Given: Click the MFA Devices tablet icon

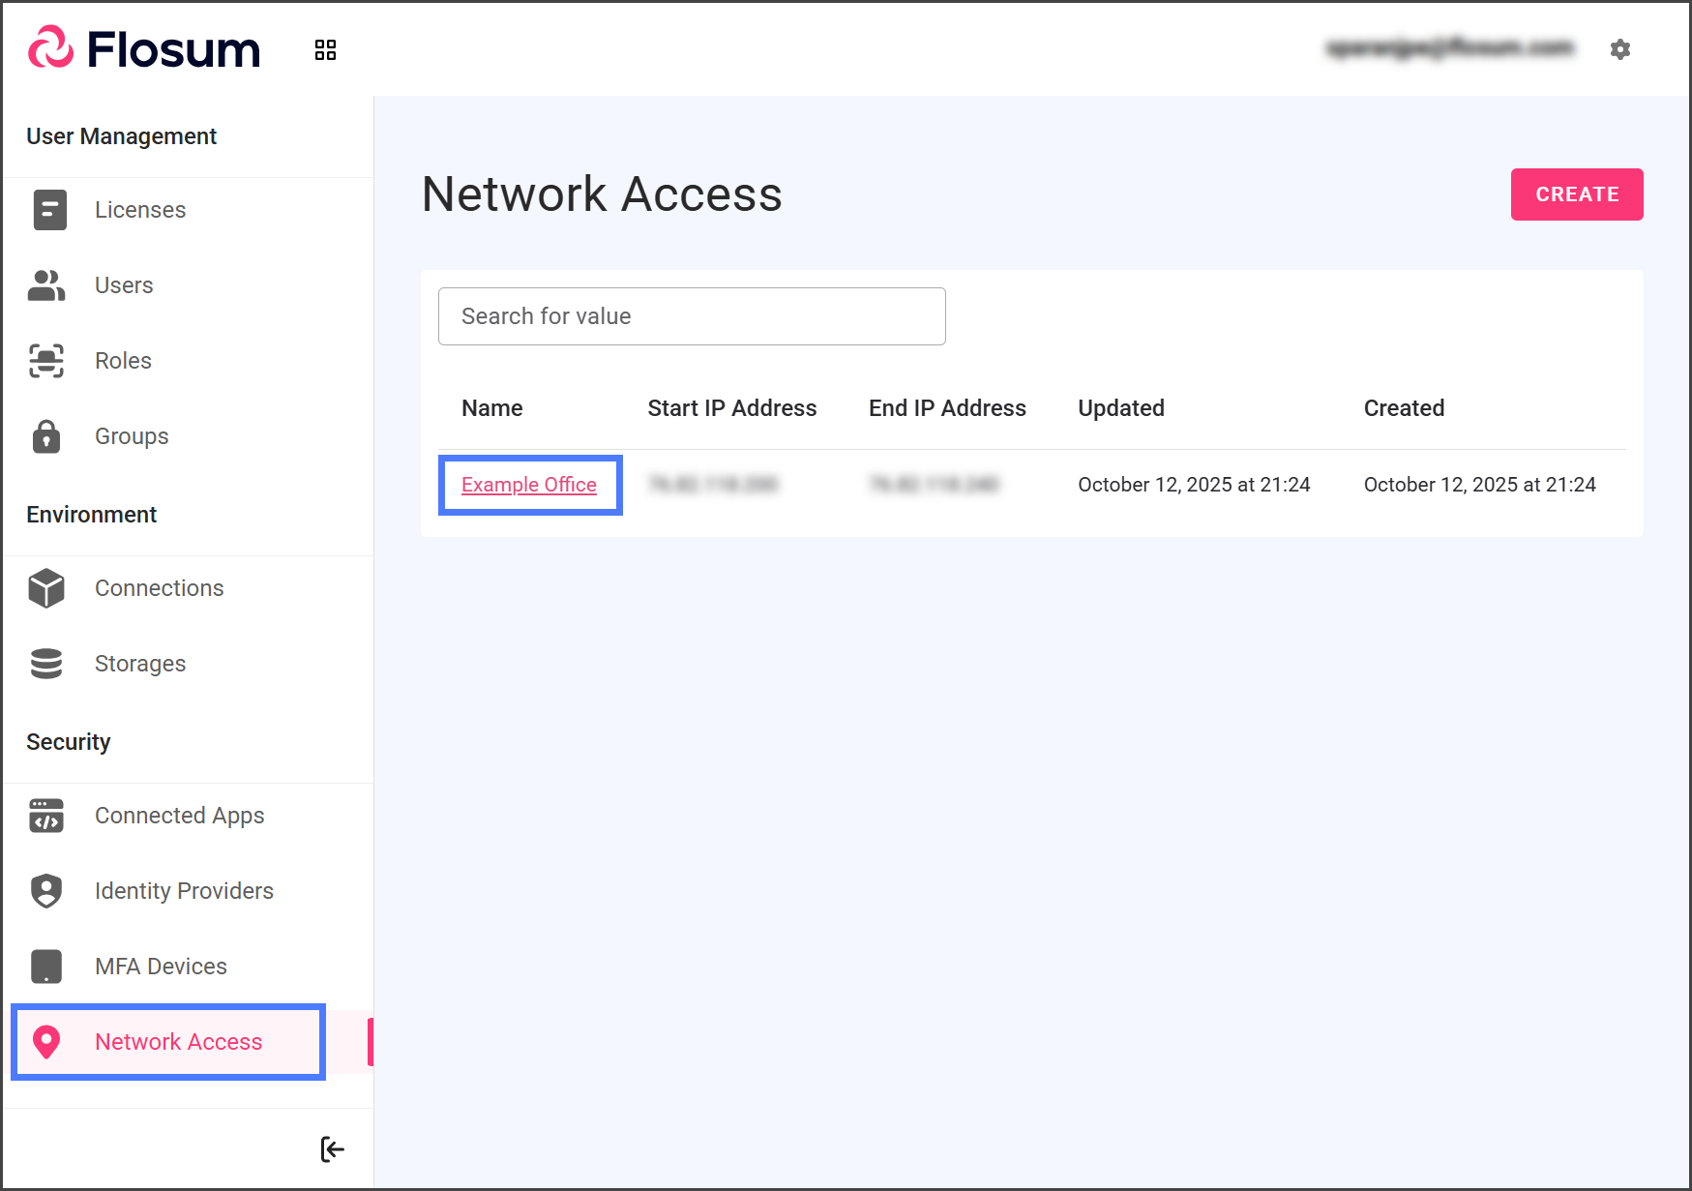Looking at the screenshot, I should tap(46, 967).
